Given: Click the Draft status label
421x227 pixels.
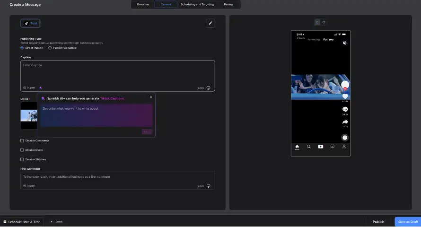Looking at the screenshot, I should [59, 222].
